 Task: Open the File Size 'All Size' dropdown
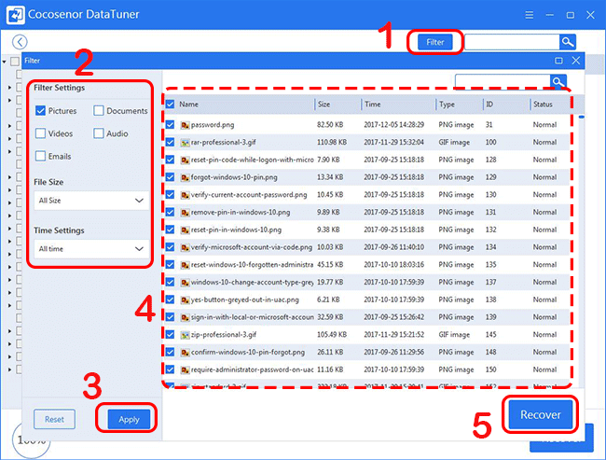pyautogui.click(x=91, y=201)
